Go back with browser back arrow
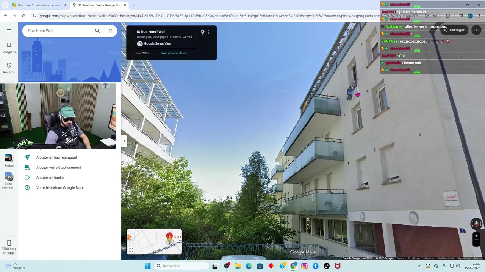 [5, 16]
